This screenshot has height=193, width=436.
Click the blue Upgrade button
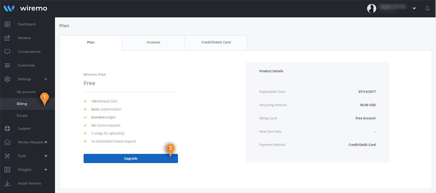(131, 159)
